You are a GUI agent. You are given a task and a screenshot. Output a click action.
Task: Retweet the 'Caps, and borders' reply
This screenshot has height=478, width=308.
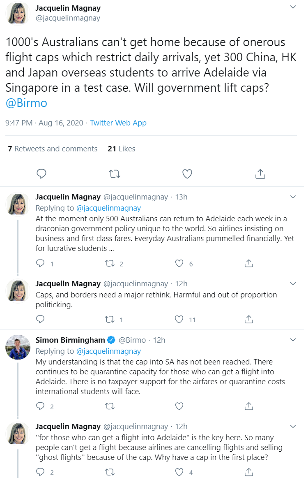110,319
